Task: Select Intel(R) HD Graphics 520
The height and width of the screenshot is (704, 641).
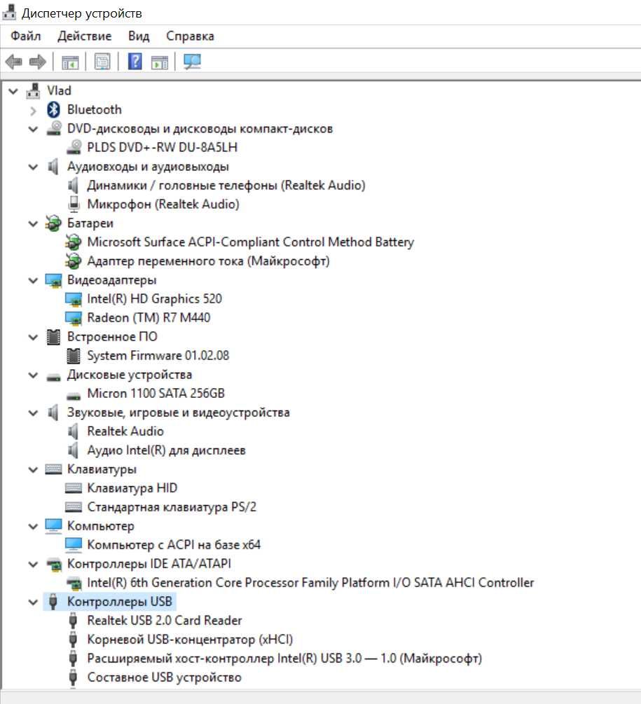Action: (x=154, y=299)
